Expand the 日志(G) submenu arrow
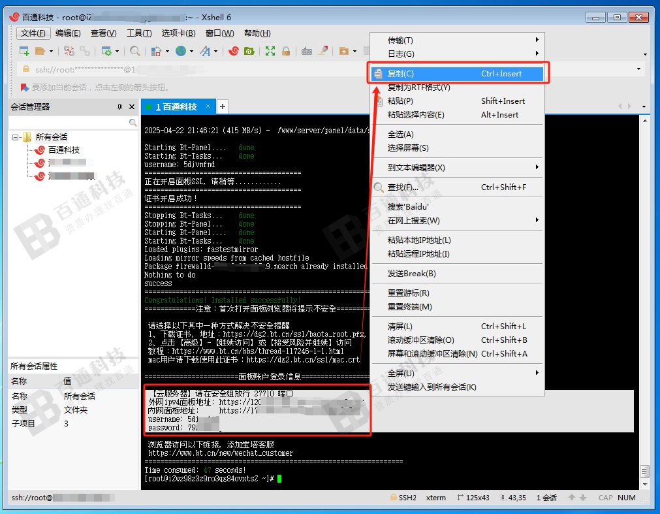Image resolution: width=660 pixels, height=514 pixels. 537,54
